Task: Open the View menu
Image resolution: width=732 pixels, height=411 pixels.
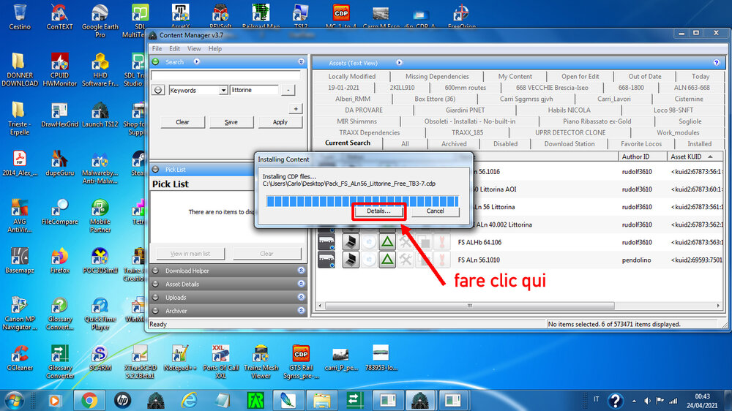Action: pos(194,48)
